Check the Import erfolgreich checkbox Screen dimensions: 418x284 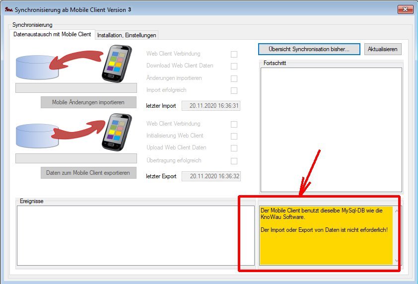coord(234,90)
